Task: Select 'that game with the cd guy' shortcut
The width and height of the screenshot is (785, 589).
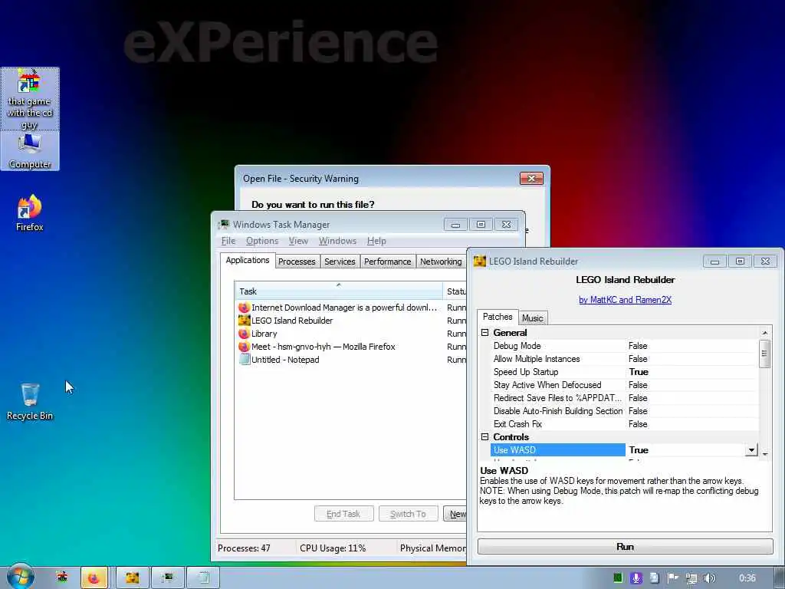Action: pos(30,99)
